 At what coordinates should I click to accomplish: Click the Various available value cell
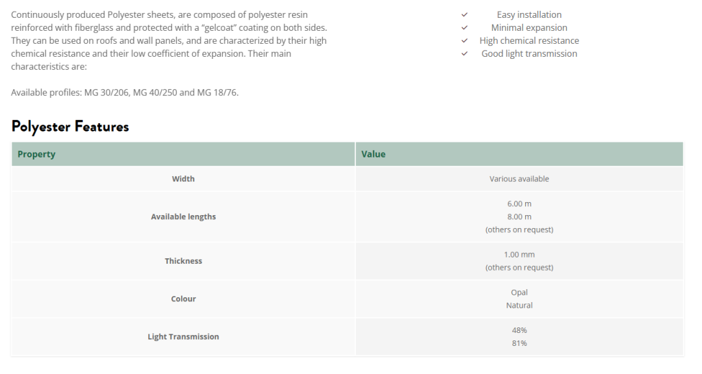[519, 179]
